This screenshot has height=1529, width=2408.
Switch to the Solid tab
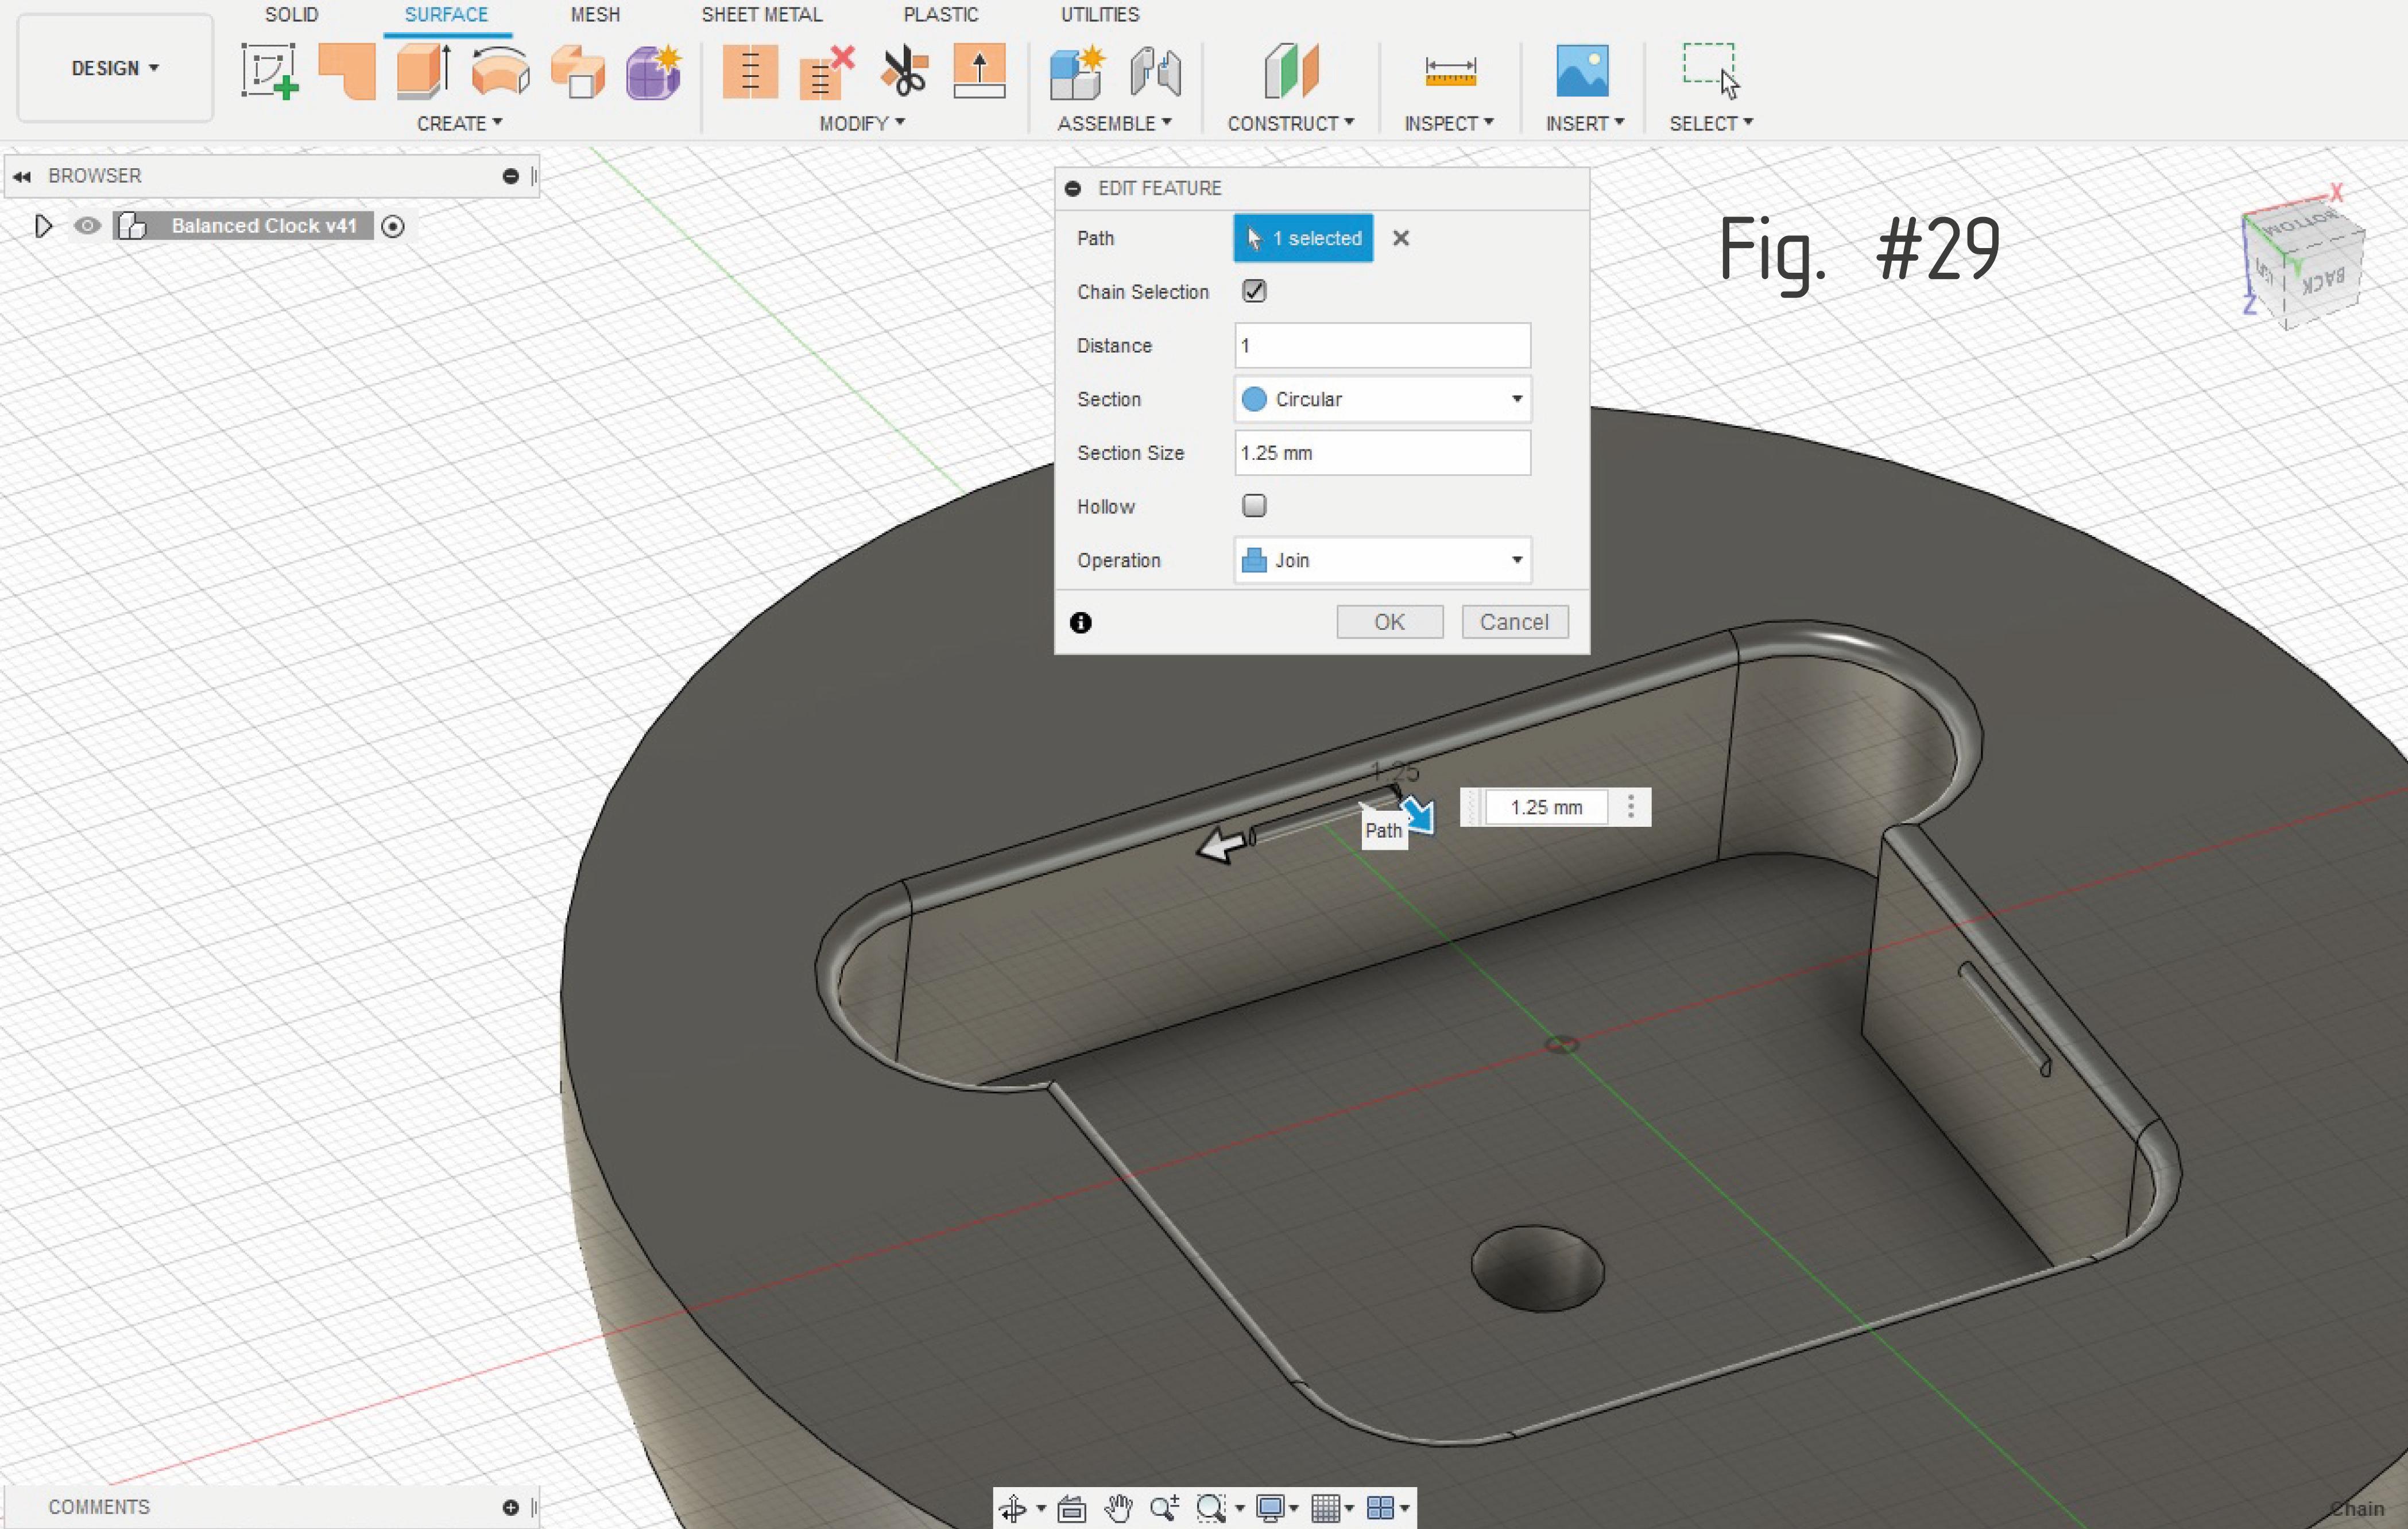tap(291, 15)
